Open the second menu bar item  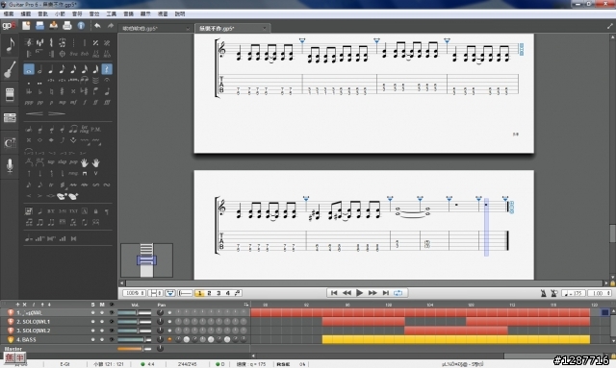tap(26, 13)
